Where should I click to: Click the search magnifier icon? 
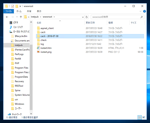click(141, 17)
